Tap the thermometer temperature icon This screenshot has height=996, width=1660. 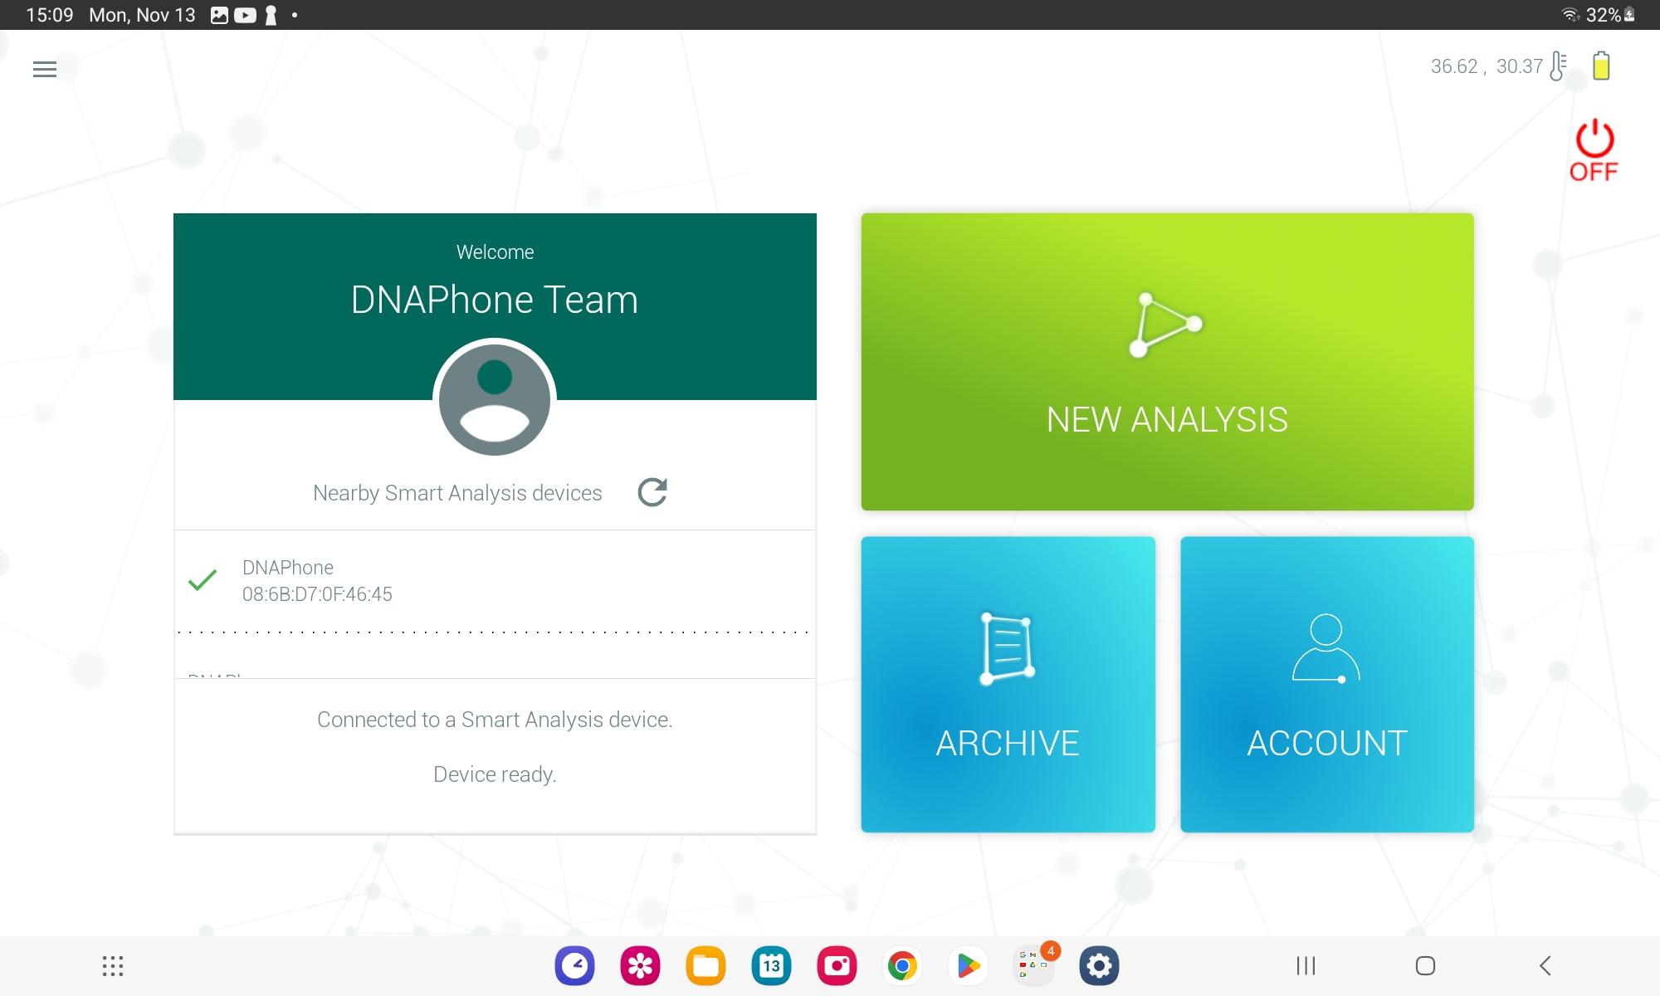(1558, 66)
